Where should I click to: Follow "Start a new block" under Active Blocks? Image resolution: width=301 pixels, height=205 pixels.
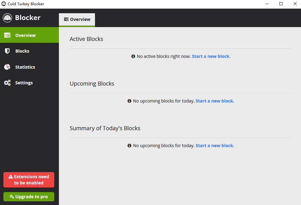tap(210, 56)
